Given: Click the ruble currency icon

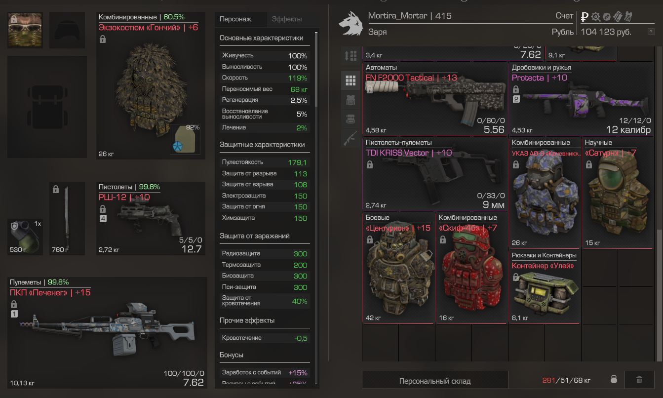Looking at the screenshot, I should pyautogui.click(x=585, y=17).
